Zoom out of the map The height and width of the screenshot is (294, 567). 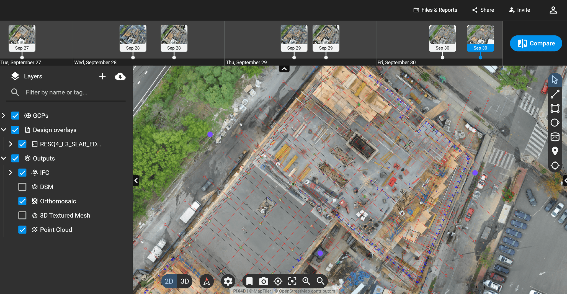pyautogui.click(x=321, y=281)
